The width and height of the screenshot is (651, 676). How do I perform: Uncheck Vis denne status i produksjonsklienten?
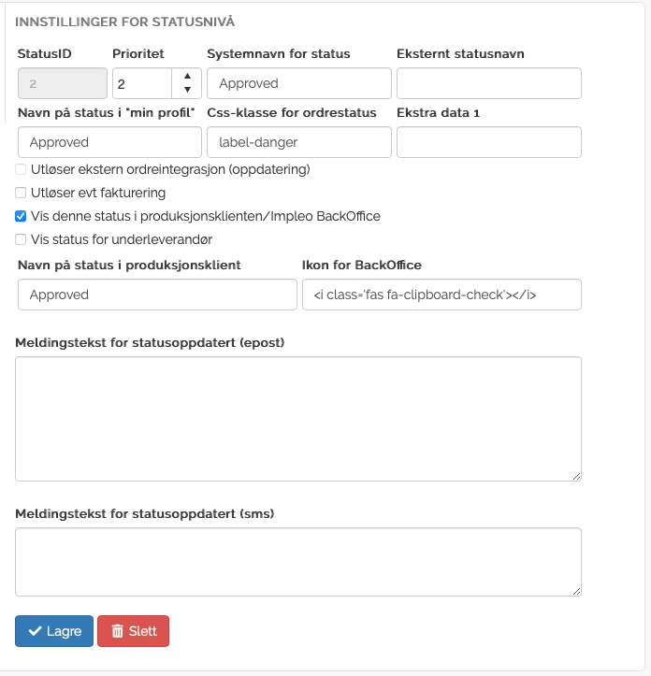click(x=21, y=216)
